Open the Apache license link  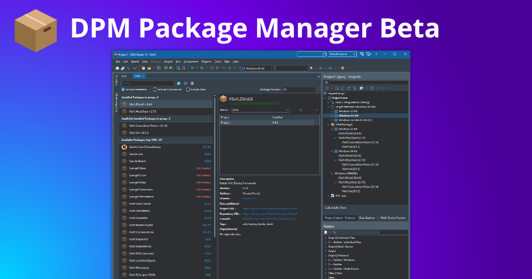tap(248, 198)
